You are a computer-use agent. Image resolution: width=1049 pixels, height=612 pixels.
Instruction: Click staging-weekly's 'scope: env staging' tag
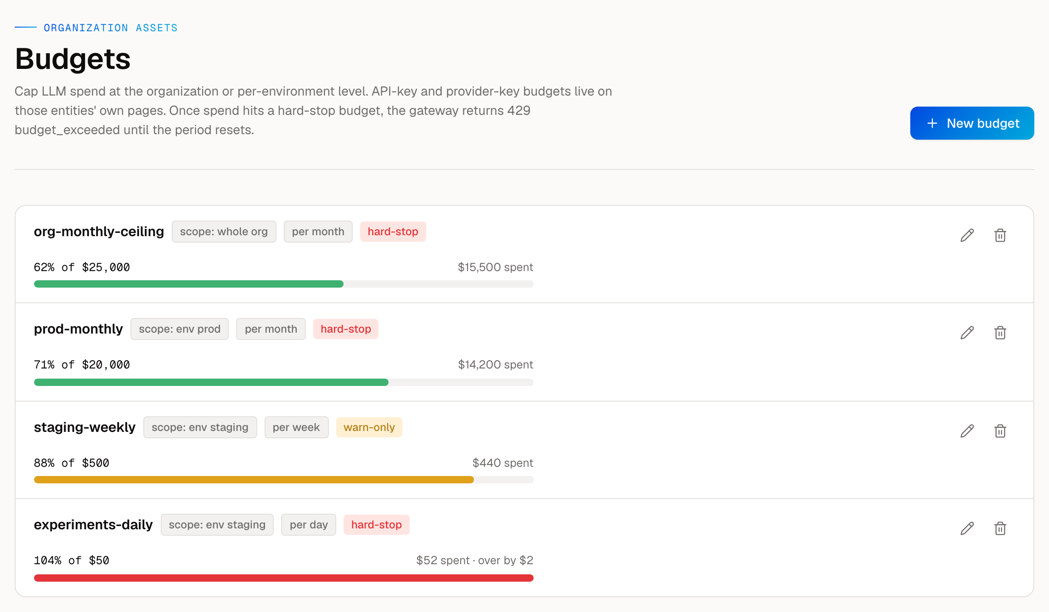200,427
